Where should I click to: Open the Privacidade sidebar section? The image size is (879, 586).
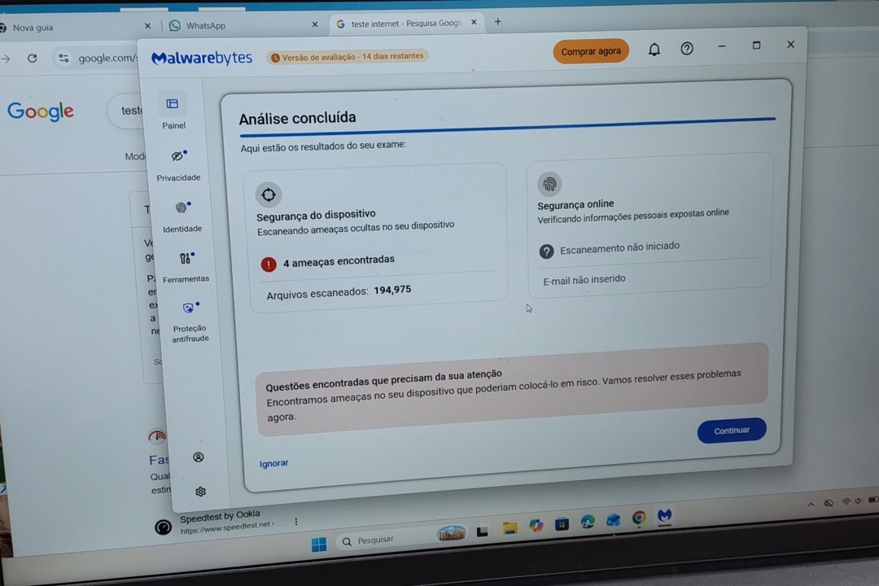tap(178, 165)
